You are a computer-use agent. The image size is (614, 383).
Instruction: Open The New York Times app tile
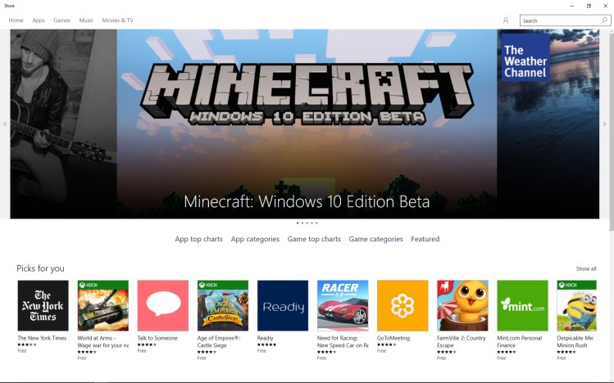[x=43, y=305]
